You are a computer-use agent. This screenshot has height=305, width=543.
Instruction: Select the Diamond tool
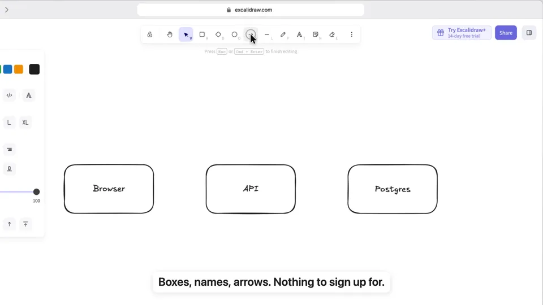pos(218,34)
